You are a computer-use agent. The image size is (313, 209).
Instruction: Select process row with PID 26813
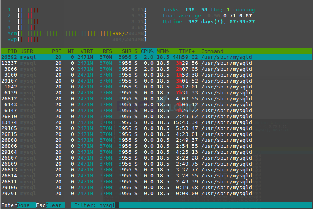pos(156,170)
